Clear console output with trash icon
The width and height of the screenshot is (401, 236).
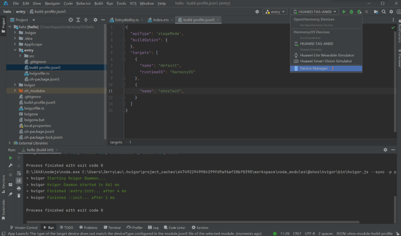(19, 195)
